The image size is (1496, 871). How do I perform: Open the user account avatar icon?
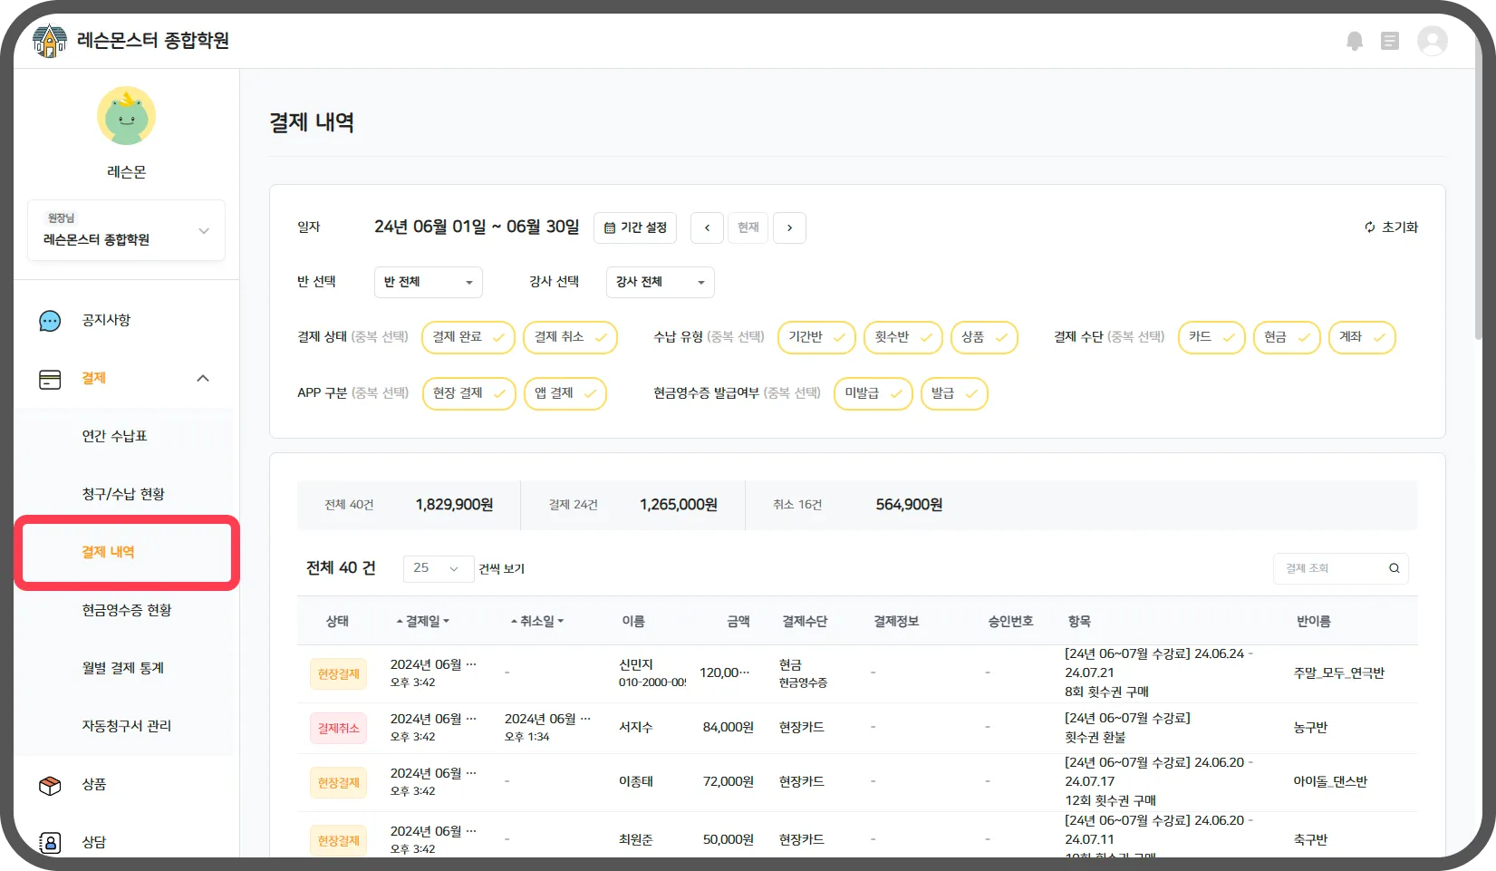coord(1433,41)
